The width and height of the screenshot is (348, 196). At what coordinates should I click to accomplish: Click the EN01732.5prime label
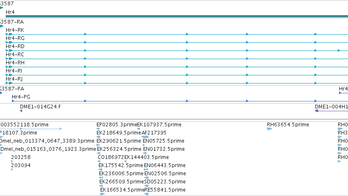pyautogui.click(x=164, y=149)
